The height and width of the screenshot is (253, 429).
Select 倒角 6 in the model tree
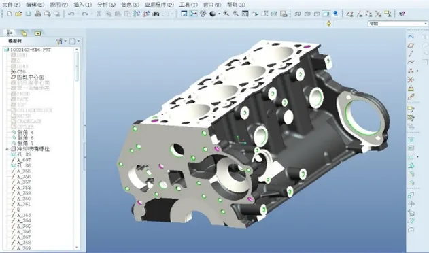[x=22, y=138]
